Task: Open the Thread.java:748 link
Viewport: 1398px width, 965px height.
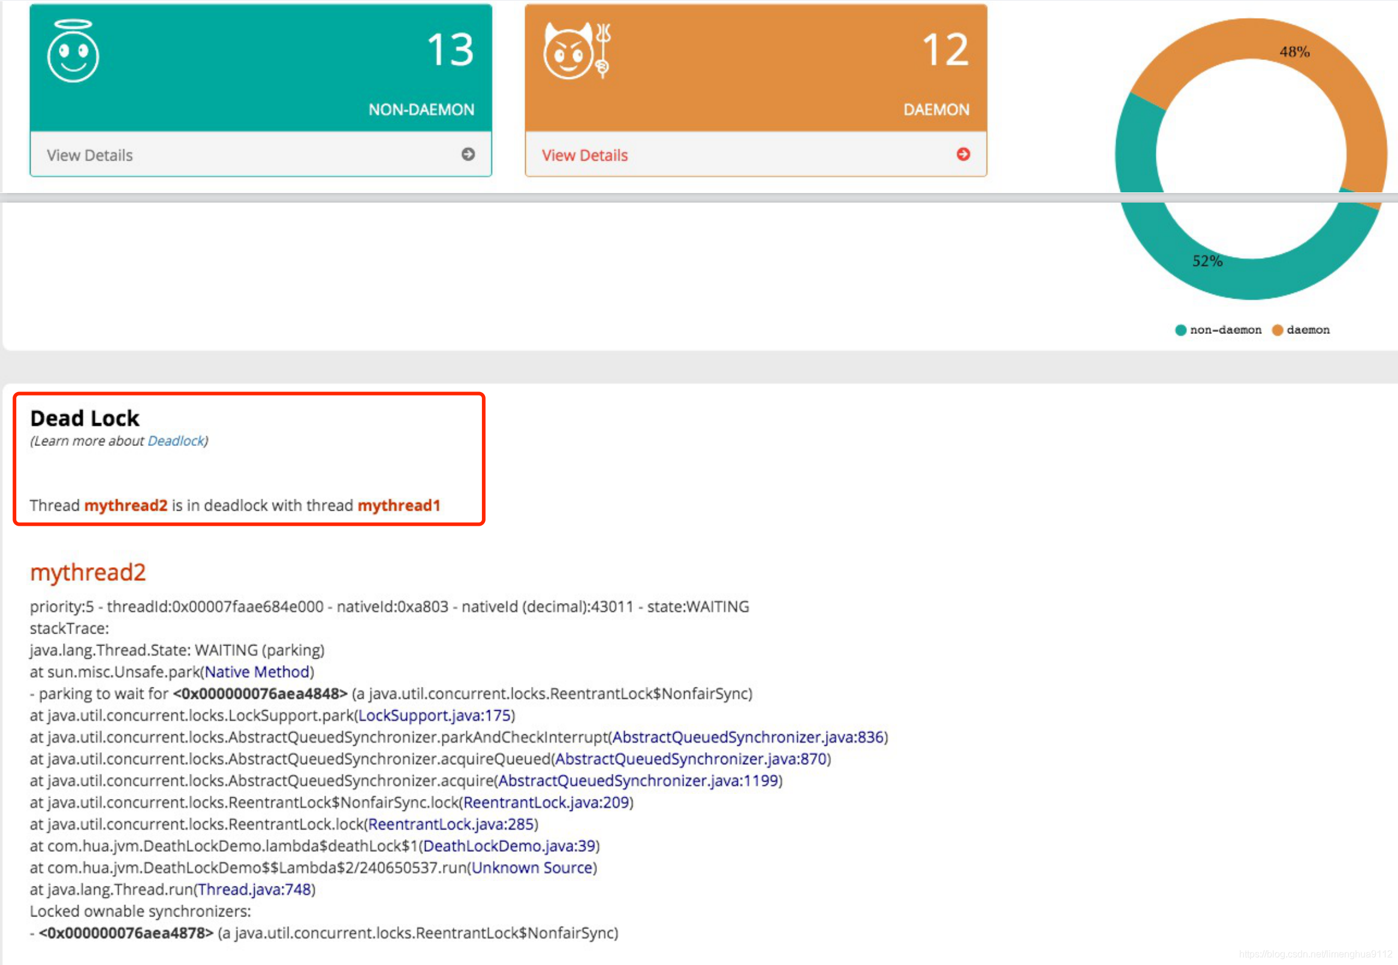Action: click(x=254, y=889)
